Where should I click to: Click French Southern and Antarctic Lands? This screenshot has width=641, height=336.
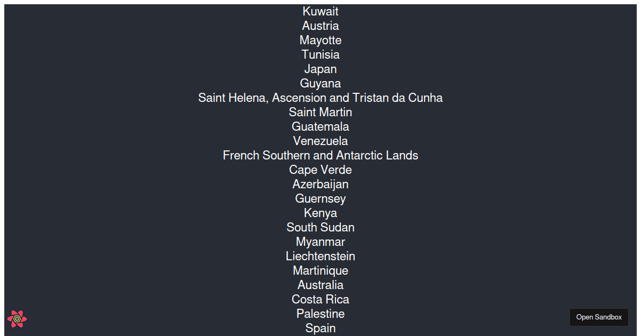[320, 155]
